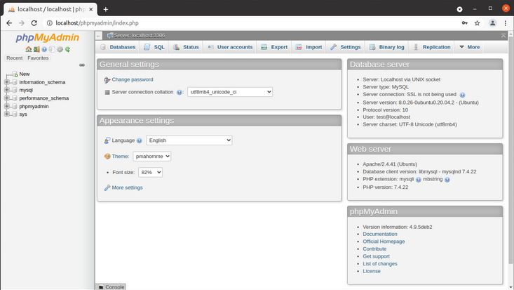Open navigation panel settings gear icon
Screen dimensions: 514x290
[60, 49]
